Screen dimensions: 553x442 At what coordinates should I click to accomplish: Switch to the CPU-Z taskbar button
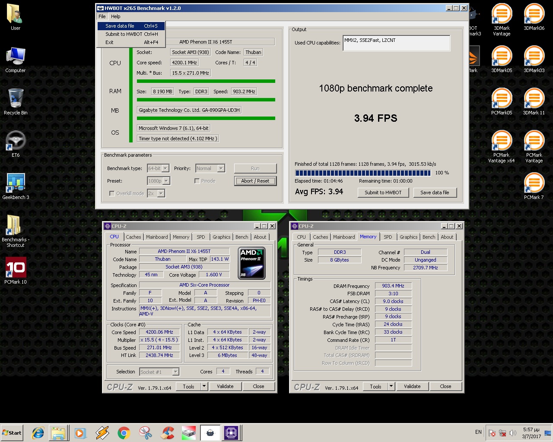231,433
